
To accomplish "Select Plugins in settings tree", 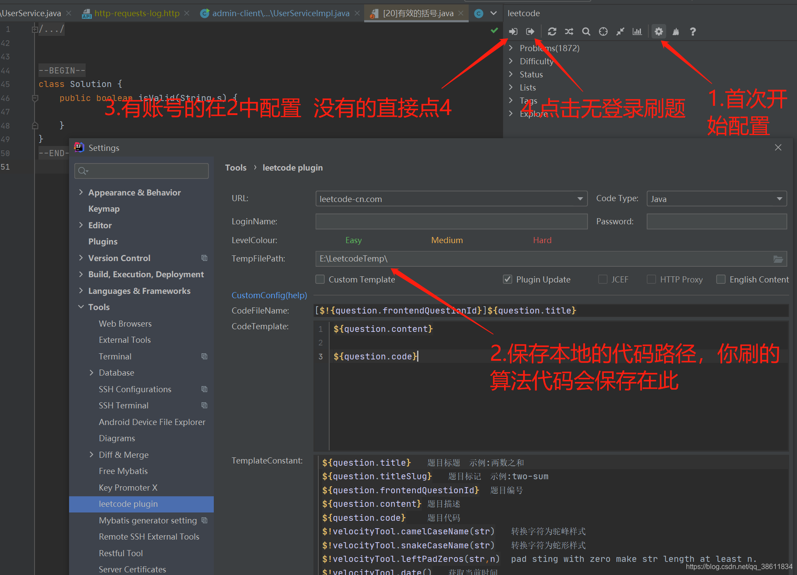I will [x=103, y=242].
